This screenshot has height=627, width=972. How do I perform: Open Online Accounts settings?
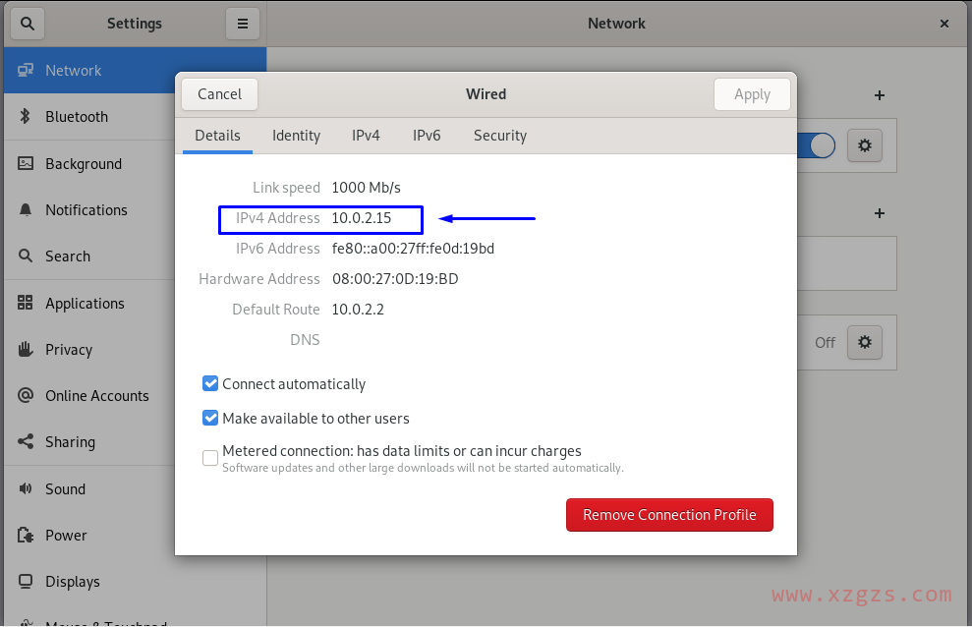pos(96,395)
